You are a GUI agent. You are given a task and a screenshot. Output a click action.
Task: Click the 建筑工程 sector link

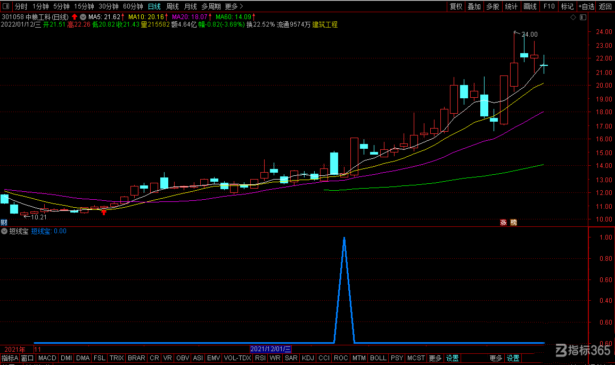pyautogui.click(x=325, y=24)
